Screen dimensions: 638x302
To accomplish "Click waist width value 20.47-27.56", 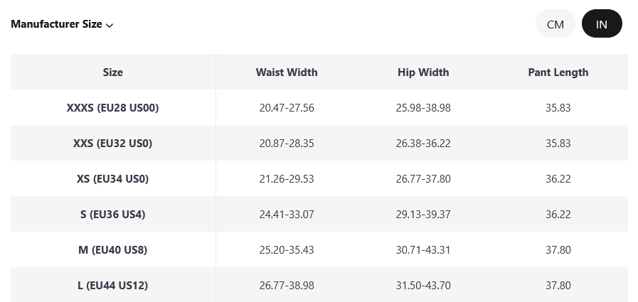I will 287,108.
